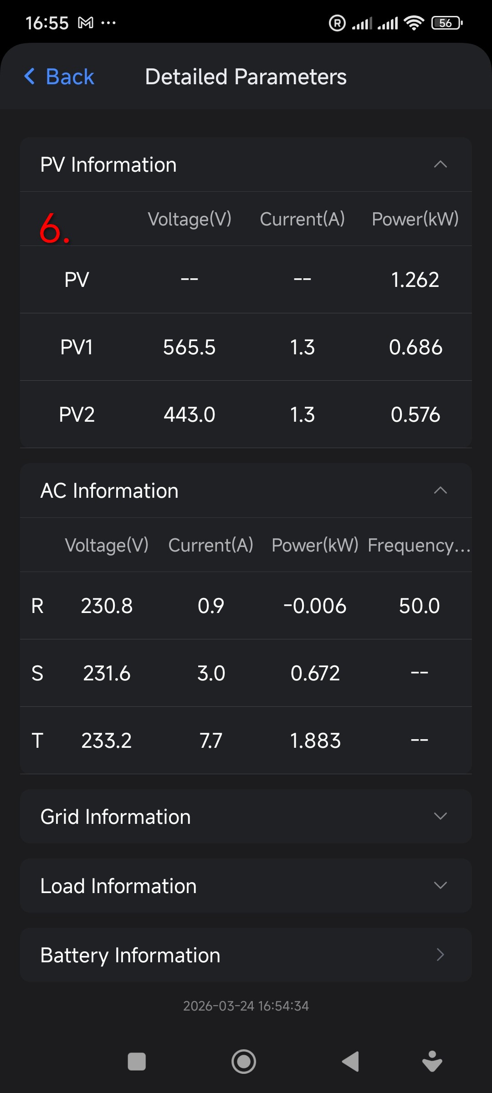Viewport: 492px width, 1093px height.
Task: Tap the blue back arrow icon
Action: (x=30, y=77)
